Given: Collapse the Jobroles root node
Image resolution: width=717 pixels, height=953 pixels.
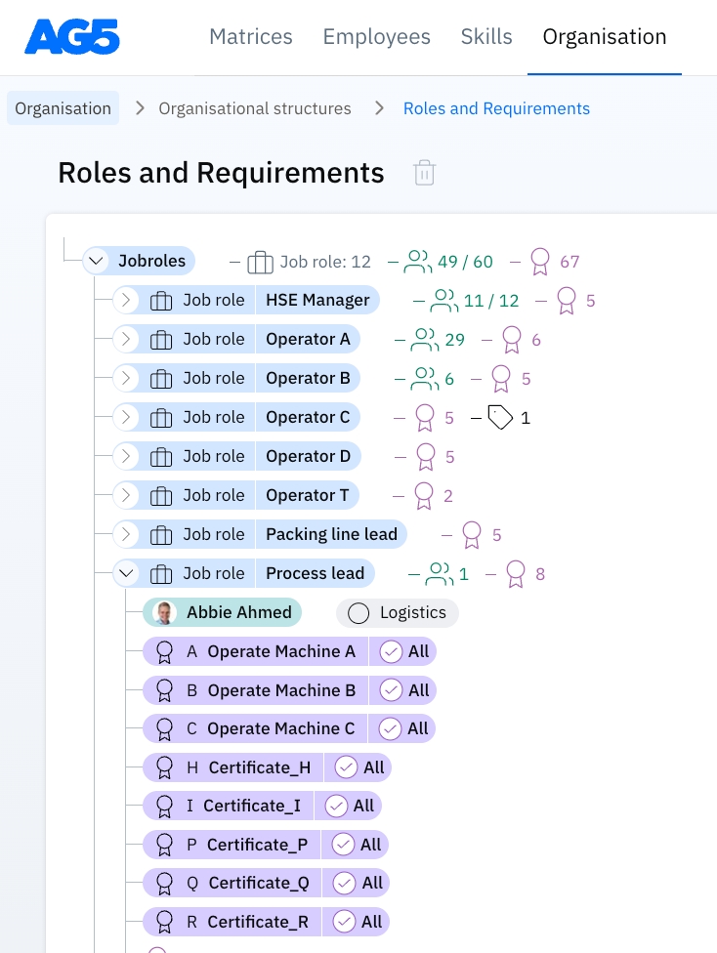Looking at the screenshot, I should [95, 262].
